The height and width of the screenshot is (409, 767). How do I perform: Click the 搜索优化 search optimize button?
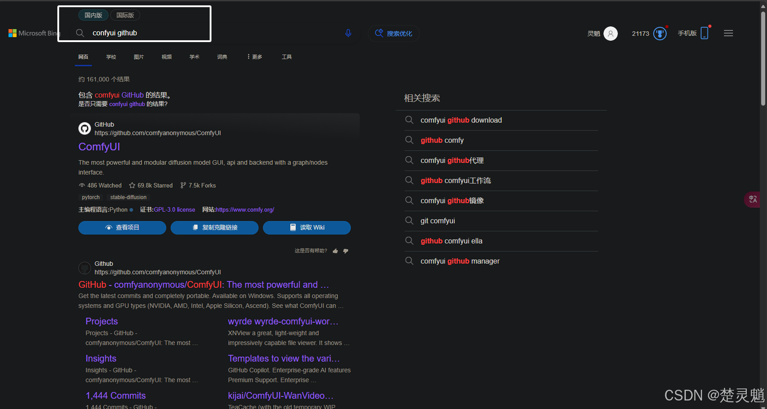[x=394, y=34]
